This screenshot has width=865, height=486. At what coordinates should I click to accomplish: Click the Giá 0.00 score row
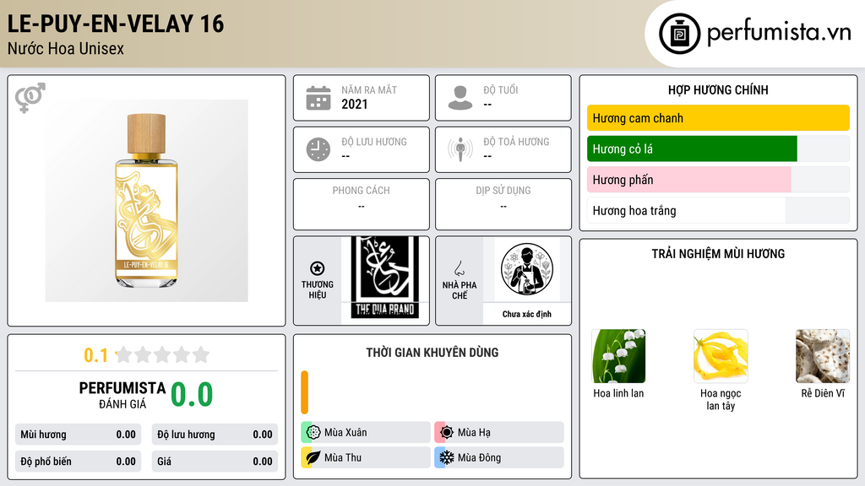[x=215, y=462]
